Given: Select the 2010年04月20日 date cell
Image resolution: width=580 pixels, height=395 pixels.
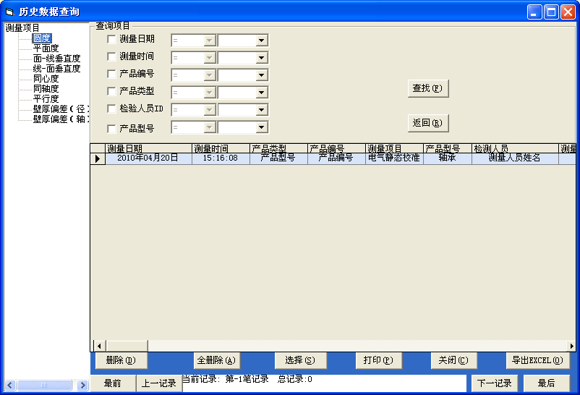Looking at the screenshot, I should (x=148, y=158).
